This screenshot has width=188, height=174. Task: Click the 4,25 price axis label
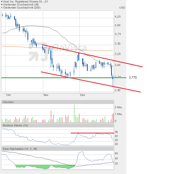pos(118,17)
